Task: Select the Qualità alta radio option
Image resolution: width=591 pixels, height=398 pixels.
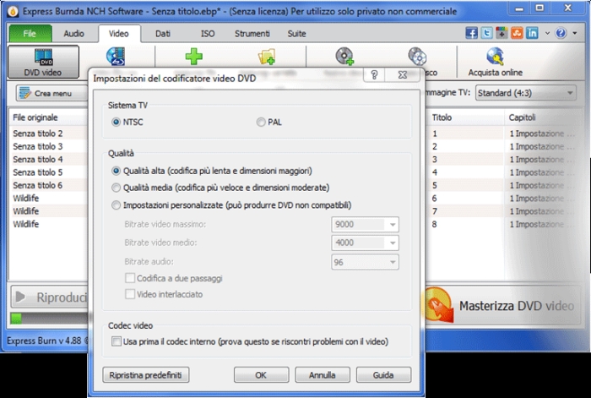Action: coord(212,171)
